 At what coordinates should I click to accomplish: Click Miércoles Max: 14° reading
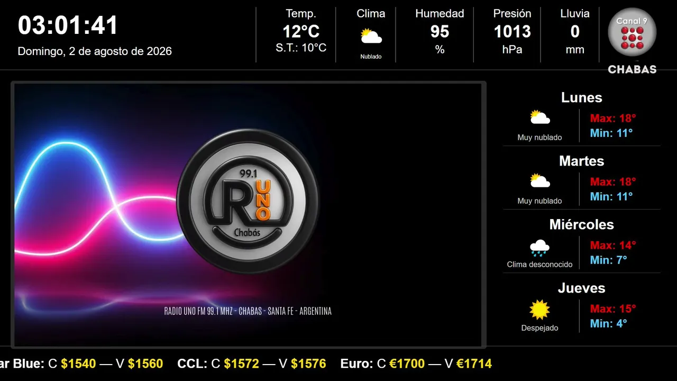pos(613,245)
